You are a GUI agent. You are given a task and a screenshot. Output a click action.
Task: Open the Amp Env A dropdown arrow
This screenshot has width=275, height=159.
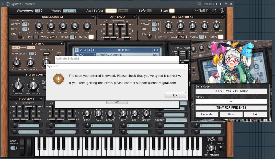134,17
